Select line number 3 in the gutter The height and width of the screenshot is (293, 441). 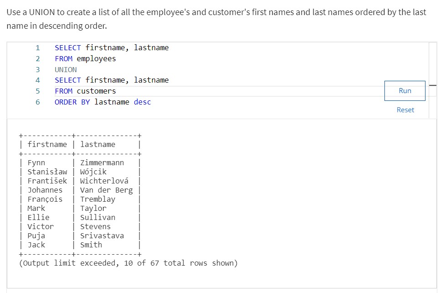tap(37, 69)
